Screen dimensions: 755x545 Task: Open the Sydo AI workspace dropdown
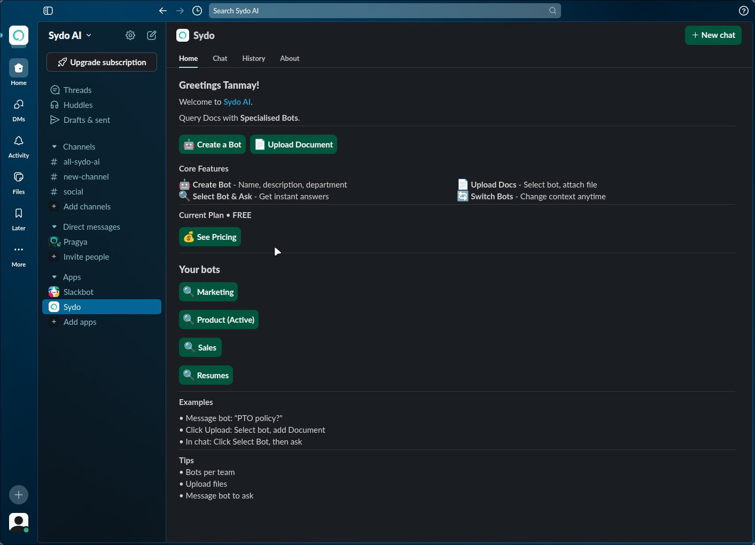coord(70,35)
